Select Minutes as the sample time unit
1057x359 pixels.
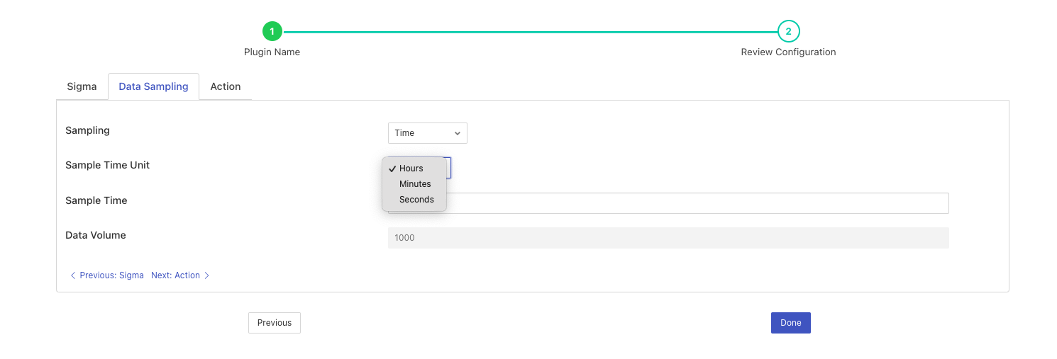(x=415, y=184)
